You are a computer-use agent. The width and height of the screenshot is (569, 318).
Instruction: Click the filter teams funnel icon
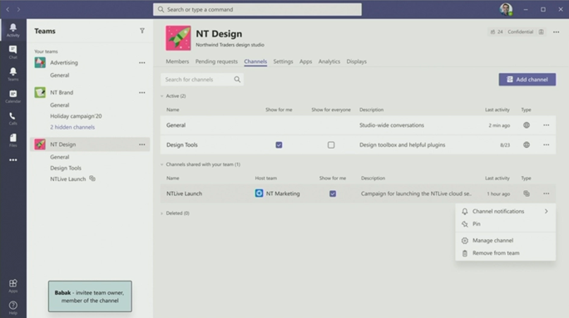(142, 32)
